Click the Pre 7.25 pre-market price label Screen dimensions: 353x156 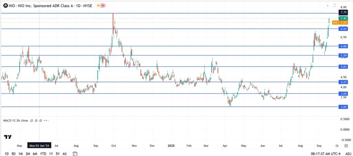click(x=340, y=23)
